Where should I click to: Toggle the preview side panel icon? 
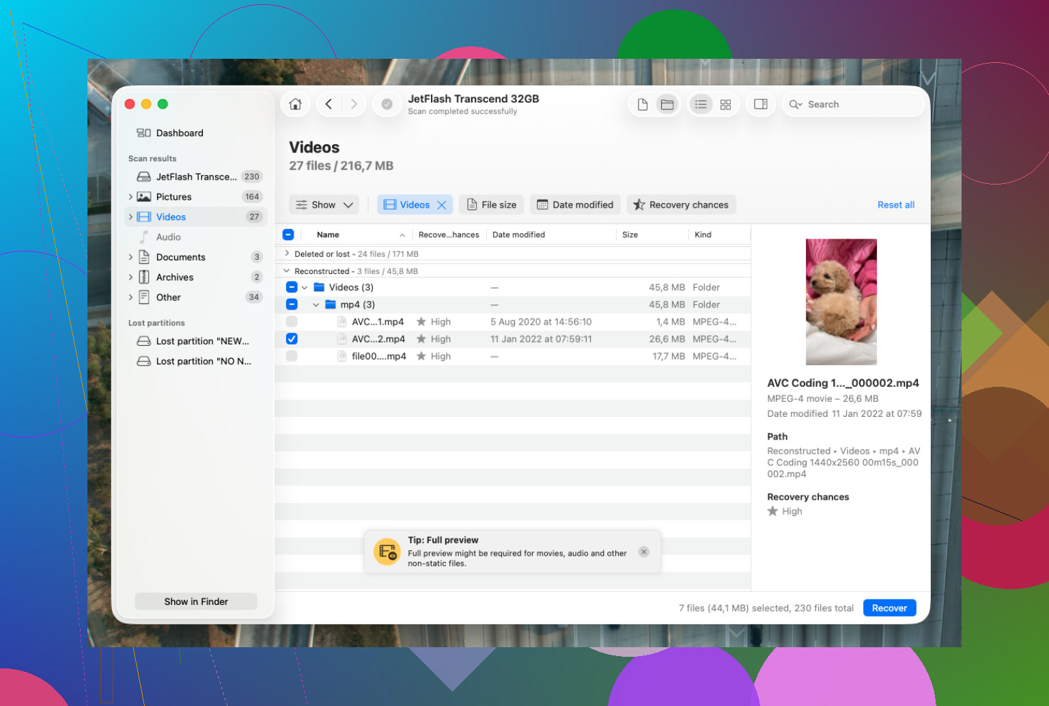pos(760,105)
